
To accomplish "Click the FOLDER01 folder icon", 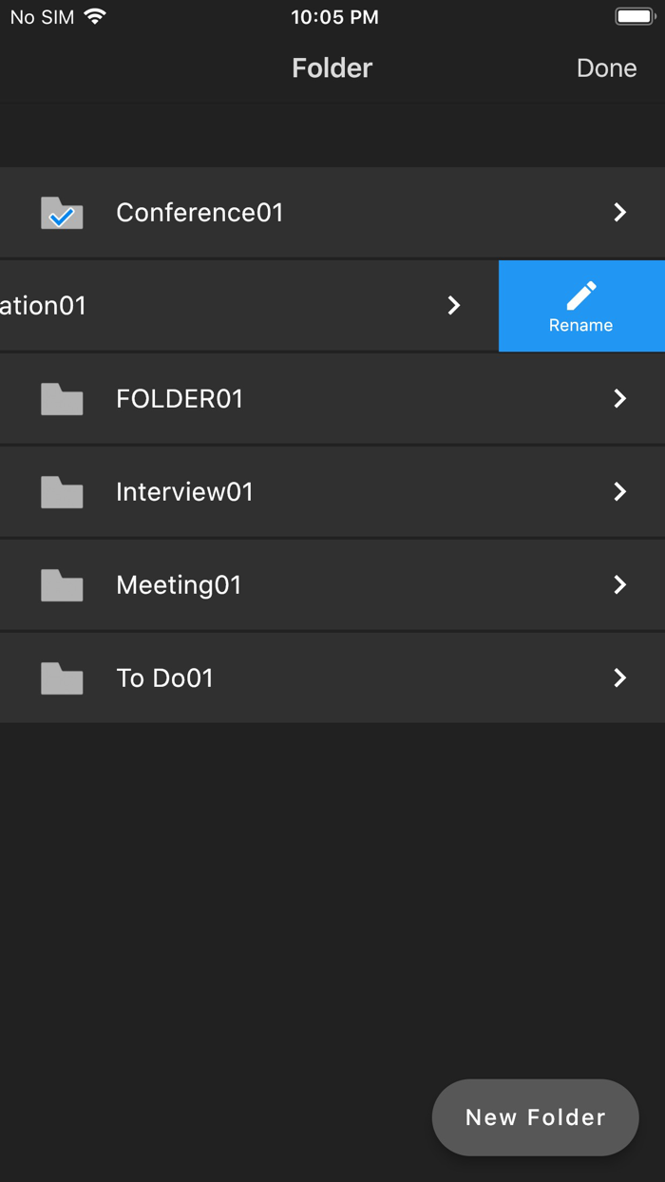I will point(61,398).
